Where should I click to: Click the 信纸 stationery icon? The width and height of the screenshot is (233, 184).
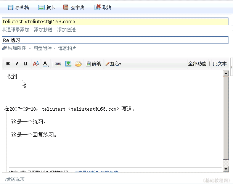pos(93,64)
